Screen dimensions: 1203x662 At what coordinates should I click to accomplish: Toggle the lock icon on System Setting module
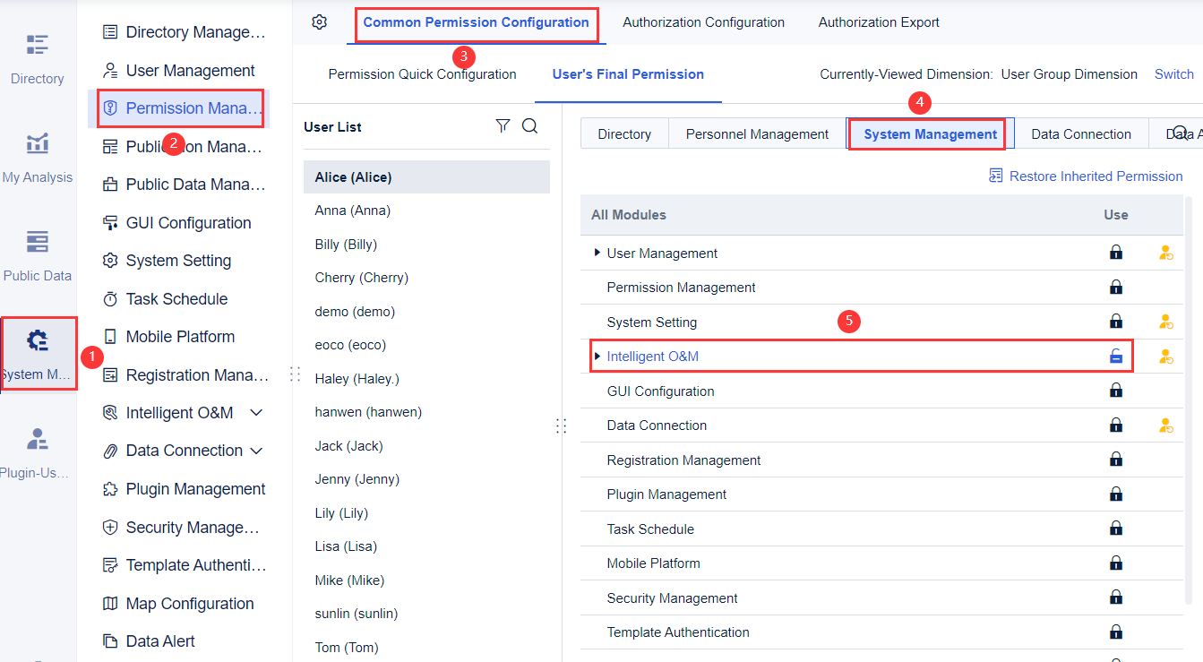click(x=1116, y=321)
